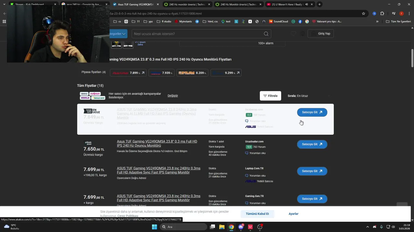414x232 pixels.
Task: Open the Valorant pro tips bookmark
Action: click(326, 22)
